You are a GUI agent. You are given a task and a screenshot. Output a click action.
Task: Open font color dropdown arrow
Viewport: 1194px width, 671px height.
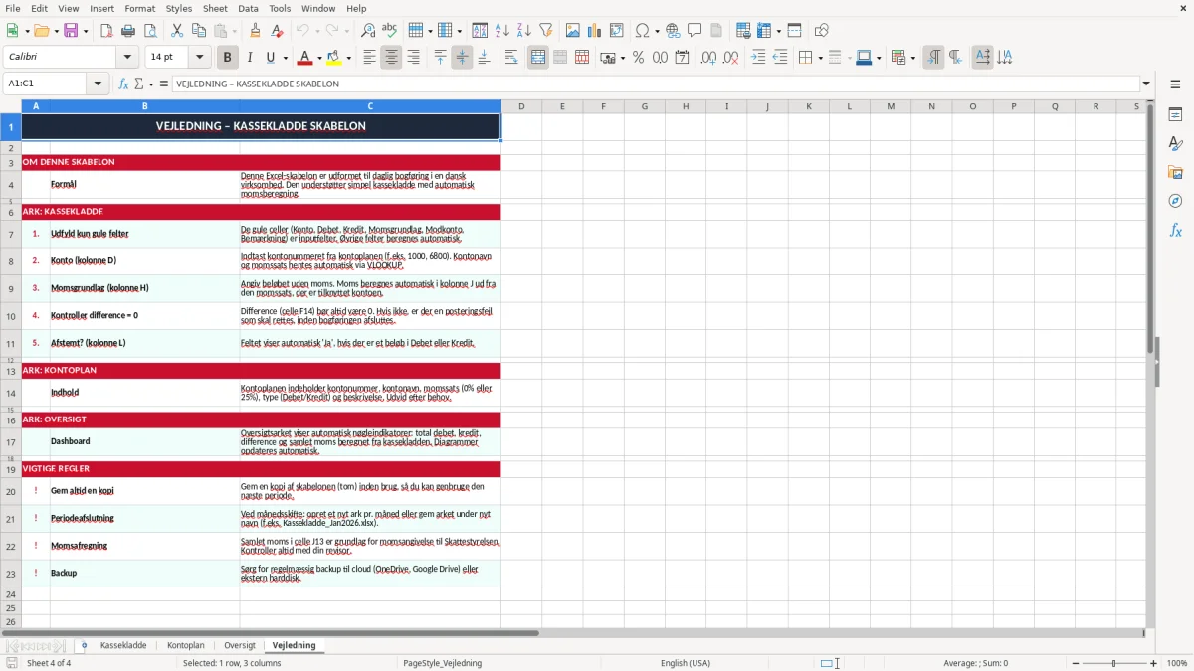[x=320, y=58]
